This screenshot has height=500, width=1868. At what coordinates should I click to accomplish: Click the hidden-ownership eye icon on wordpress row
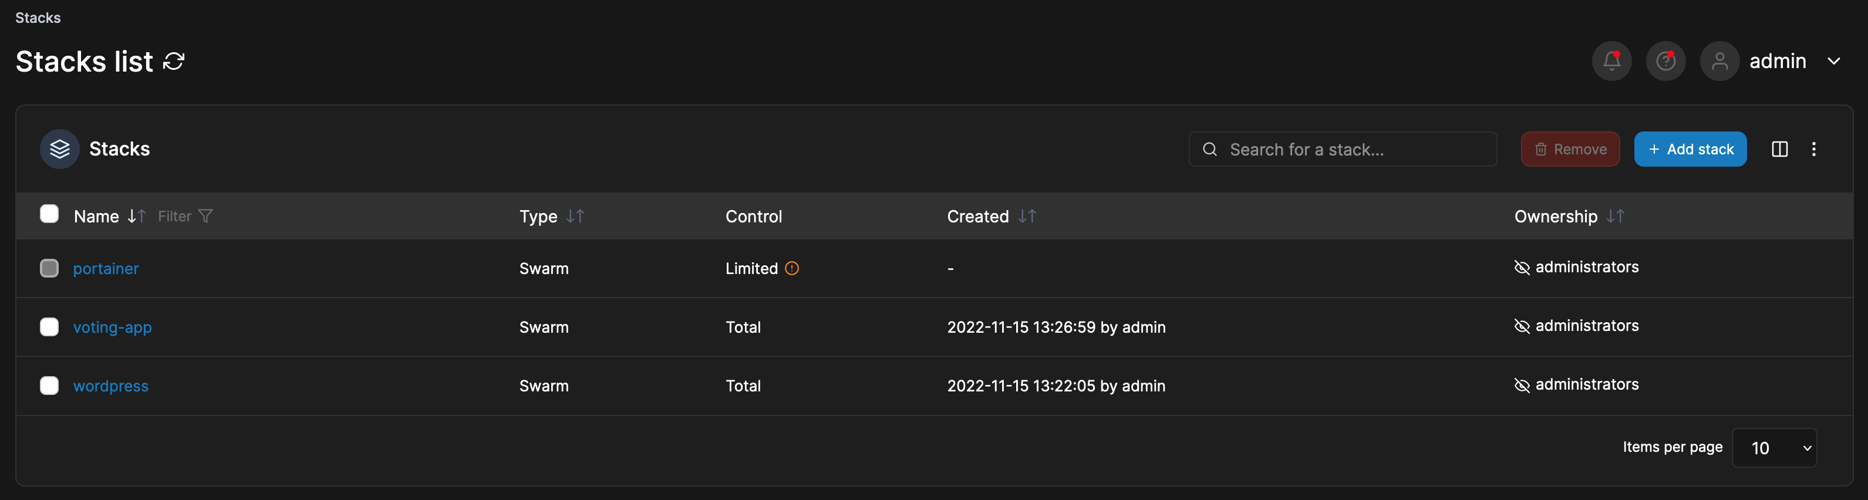1523,385
